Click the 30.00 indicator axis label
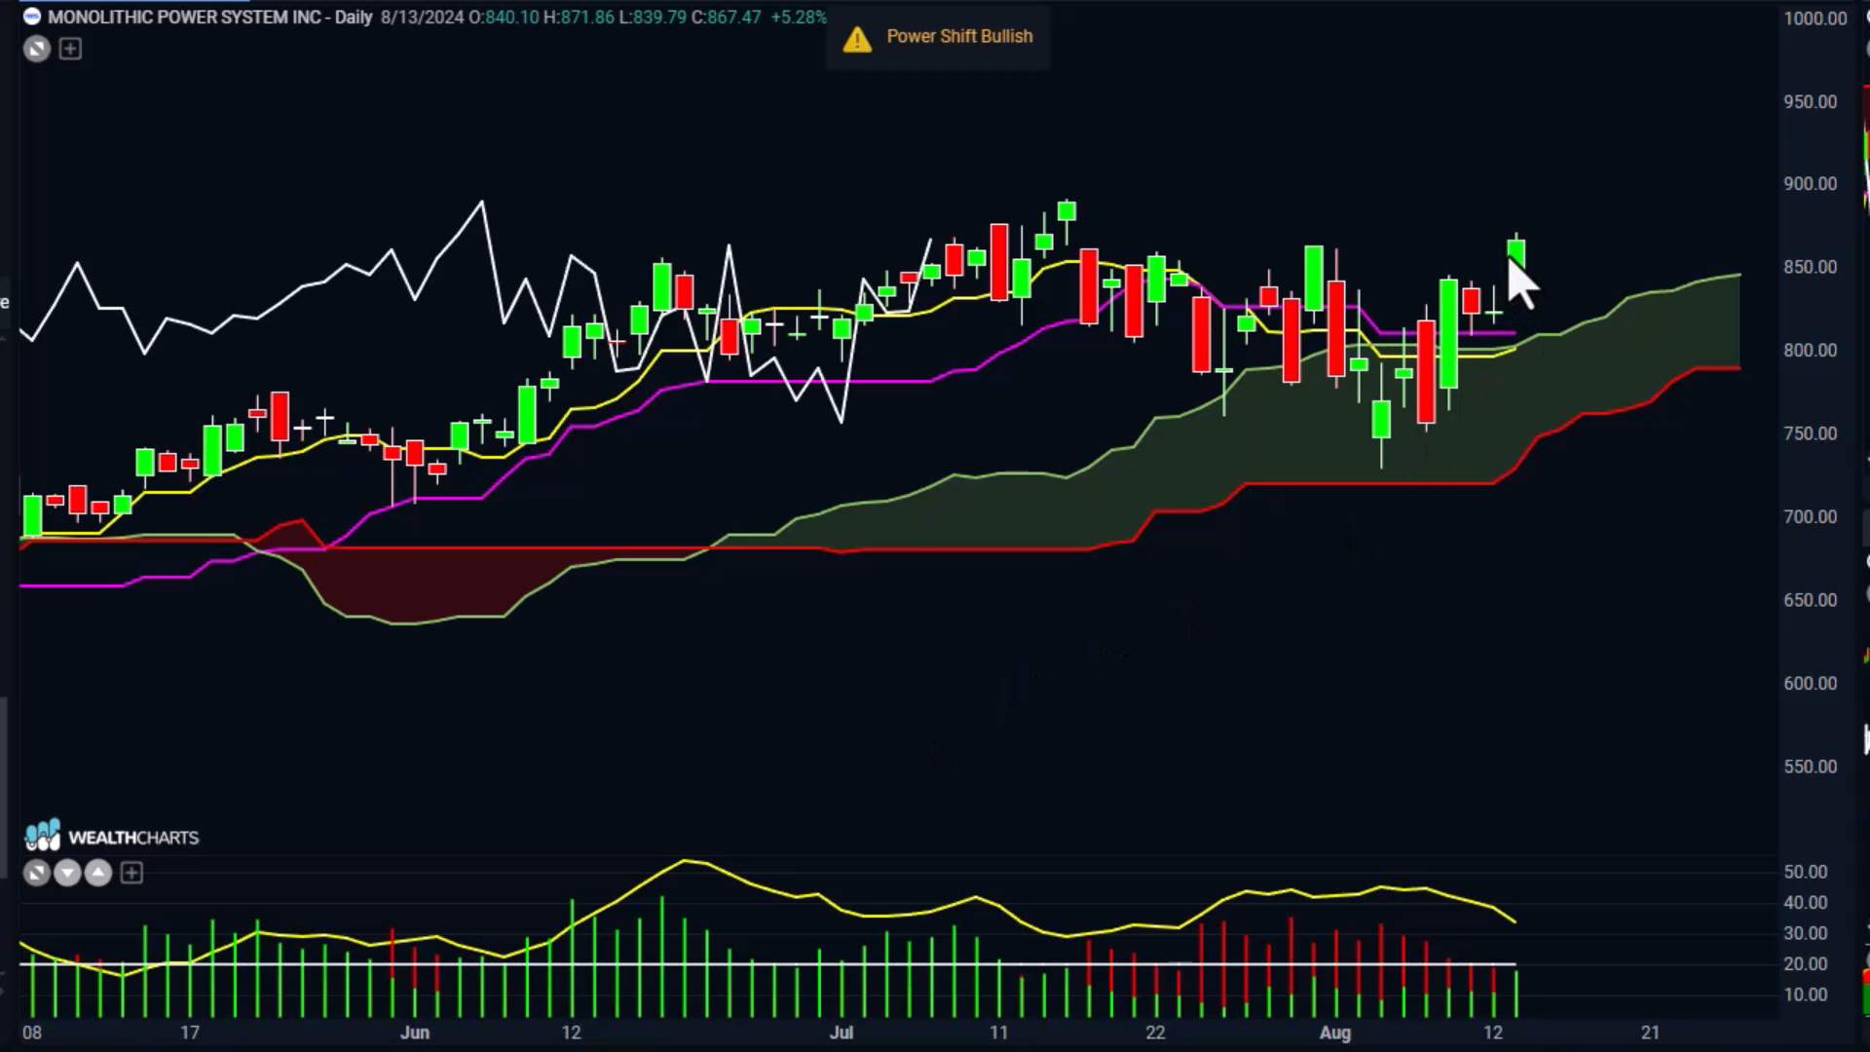 (x=1806, y=933)
